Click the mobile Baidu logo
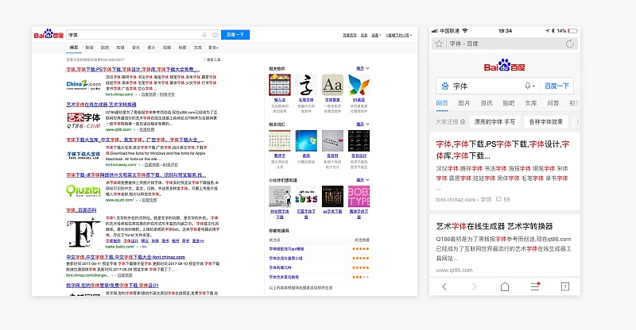Viewport: 636px width, 330px height. pyautogui.click(x=505, y=66)
